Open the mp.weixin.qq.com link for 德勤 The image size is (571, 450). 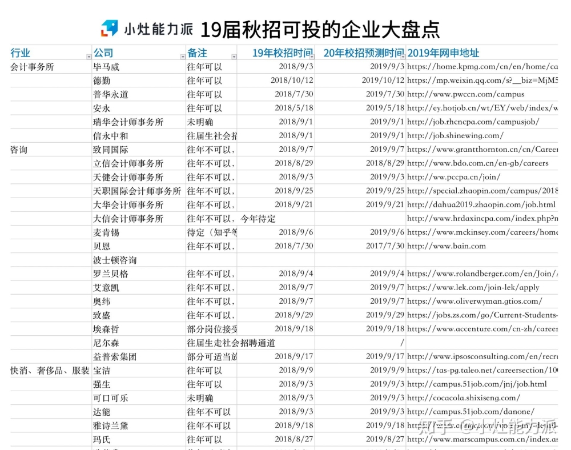pos(482,81)
